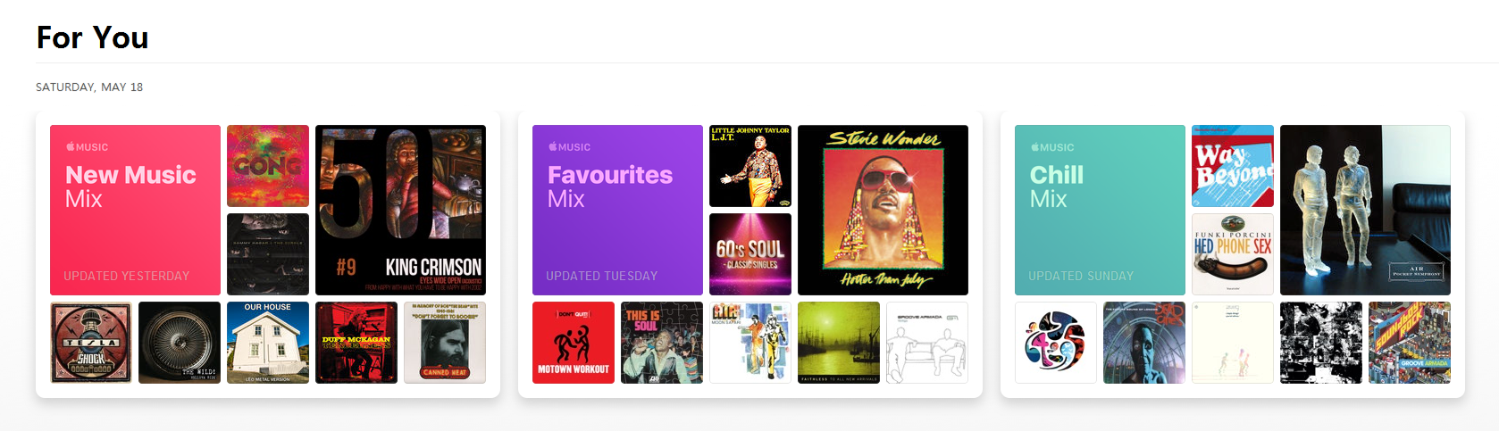Open the 60's Soul Classic Singles cover
The image size is (1499, 431).
(750, 254)
